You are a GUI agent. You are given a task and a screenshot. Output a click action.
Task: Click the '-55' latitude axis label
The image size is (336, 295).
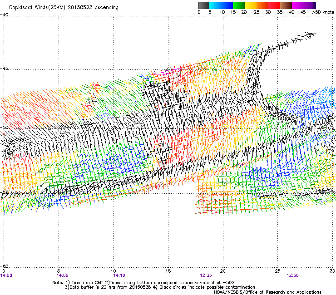4,192
